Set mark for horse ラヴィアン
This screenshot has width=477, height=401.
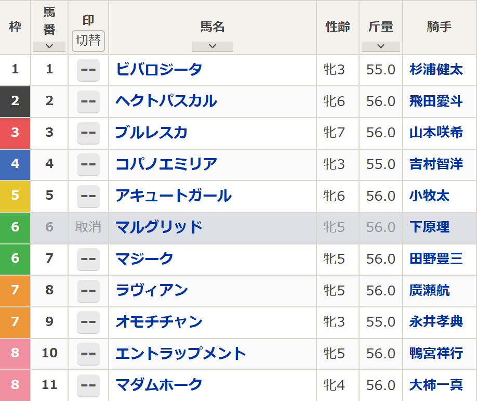point(88,291)
